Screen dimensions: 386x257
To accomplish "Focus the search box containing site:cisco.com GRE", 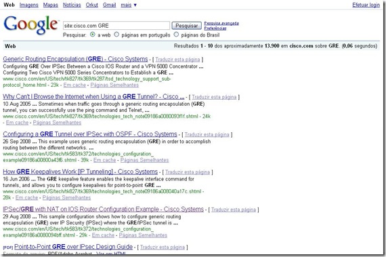I will coord(116,26).
